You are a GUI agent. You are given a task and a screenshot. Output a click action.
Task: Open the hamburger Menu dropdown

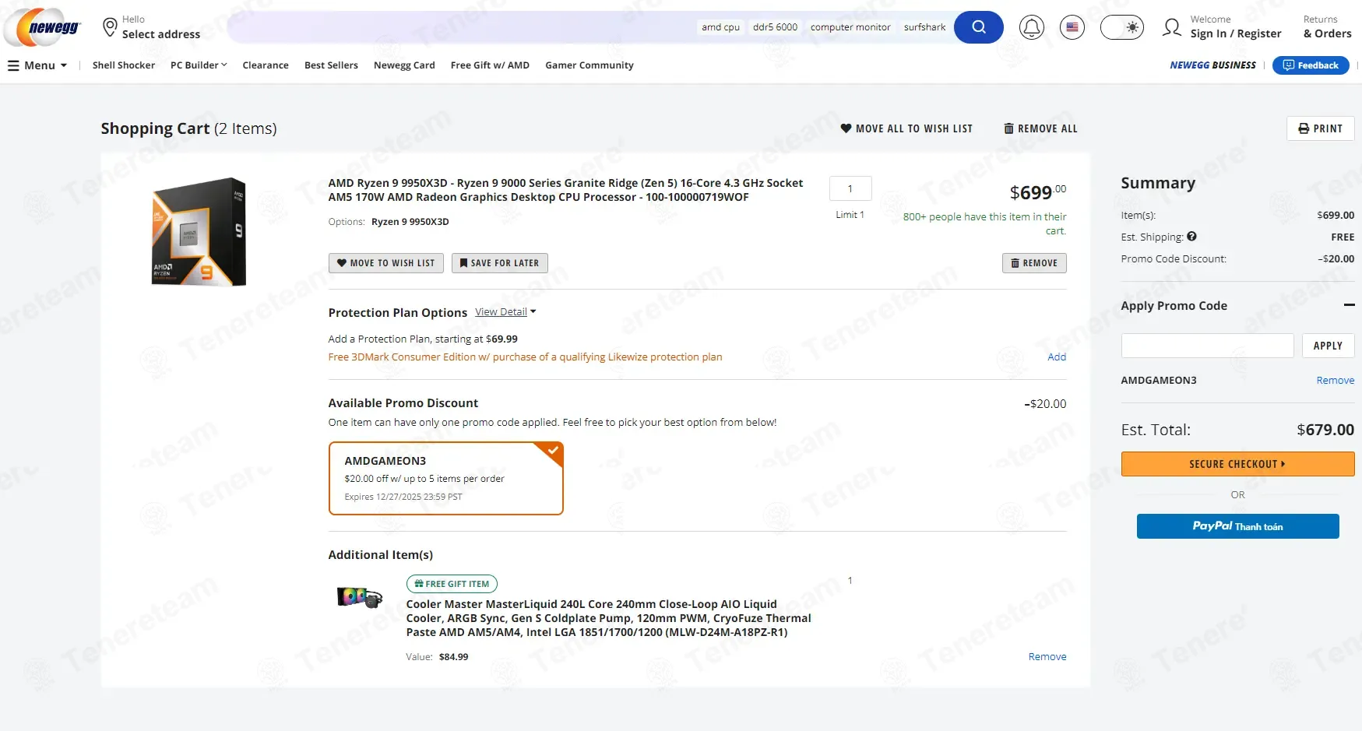coord(37,65)
